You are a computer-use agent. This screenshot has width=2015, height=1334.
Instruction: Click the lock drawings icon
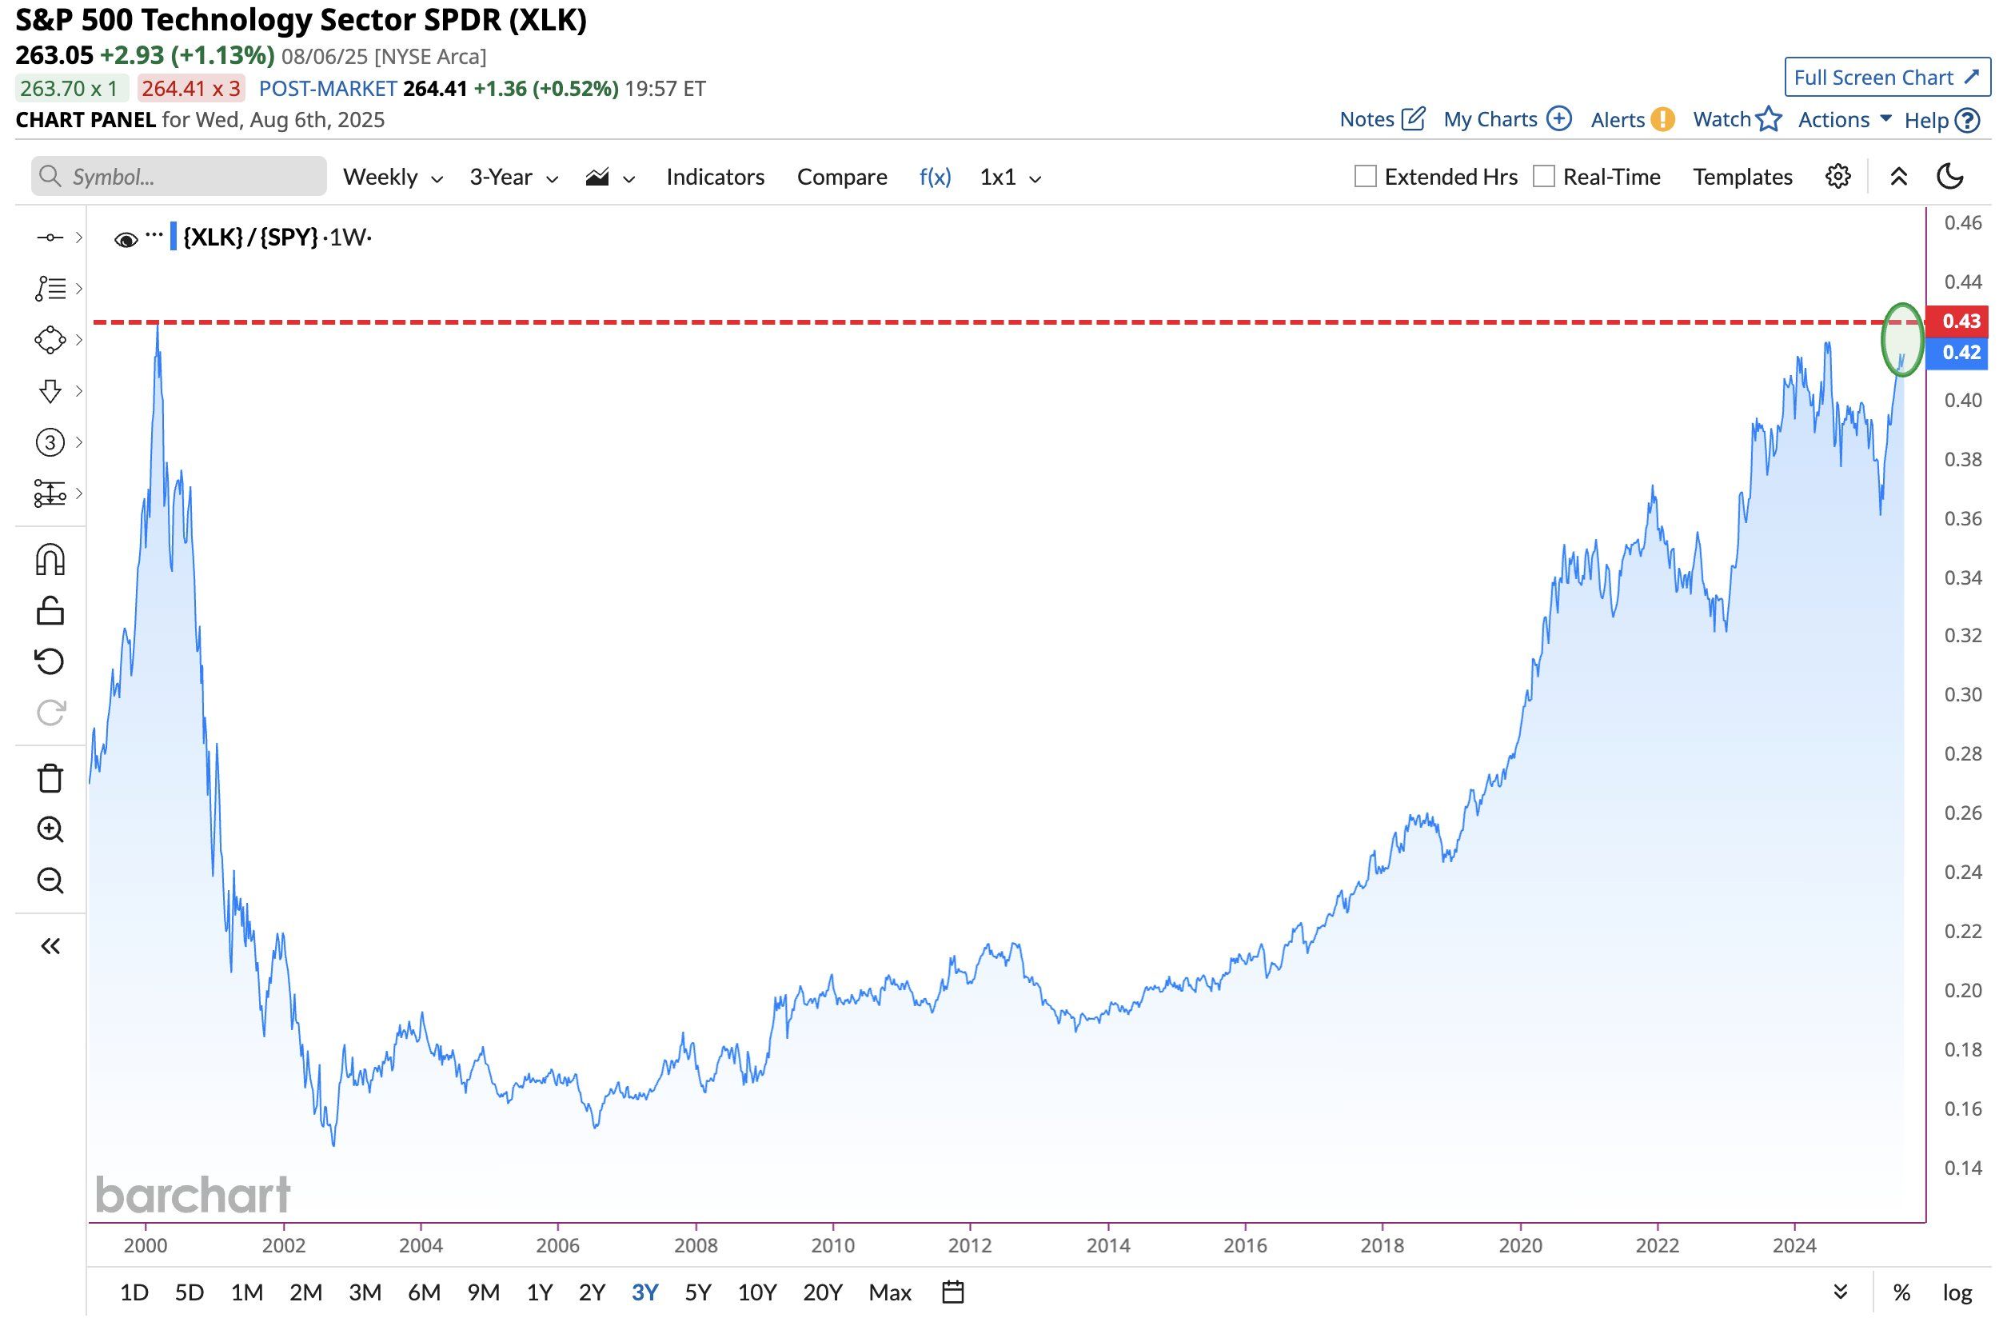tap(50, 611)
